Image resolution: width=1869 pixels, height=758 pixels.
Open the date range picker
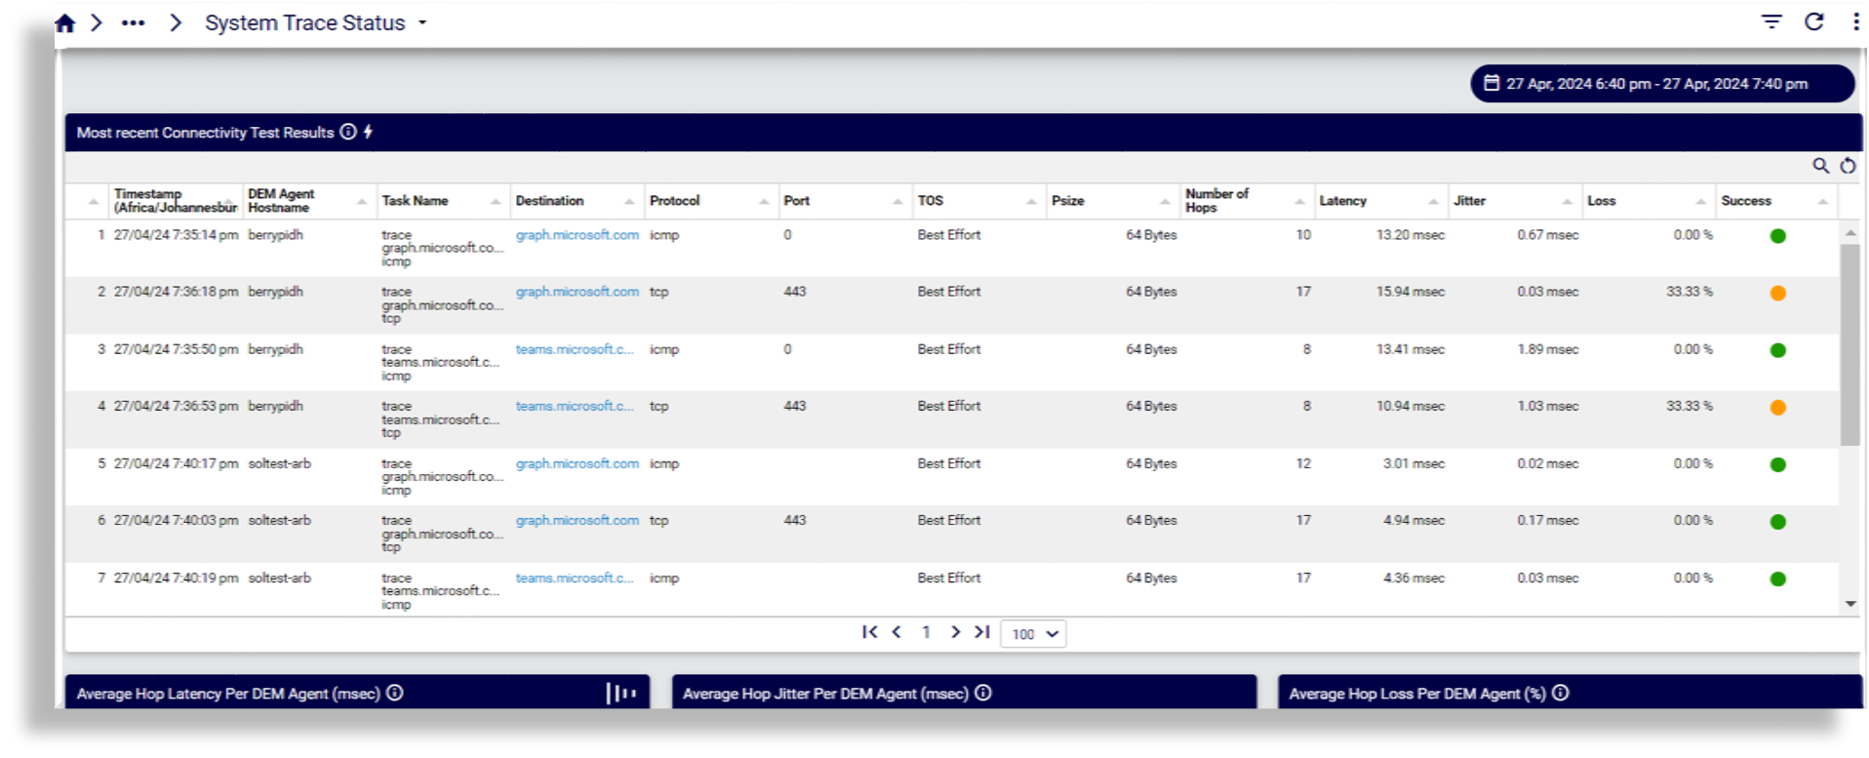click(x=1661, y=84)
